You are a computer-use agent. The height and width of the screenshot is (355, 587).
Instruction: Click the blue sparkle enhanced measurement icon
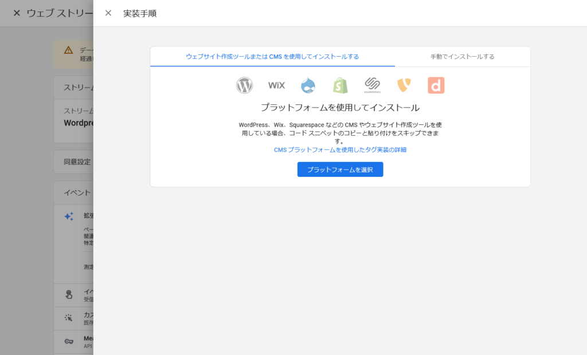pyautogui.click(x=69, y=216)
